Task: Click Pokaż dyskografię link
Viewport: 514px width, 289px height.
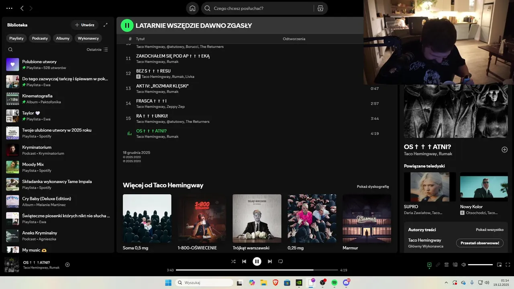Action: [373, 187]
